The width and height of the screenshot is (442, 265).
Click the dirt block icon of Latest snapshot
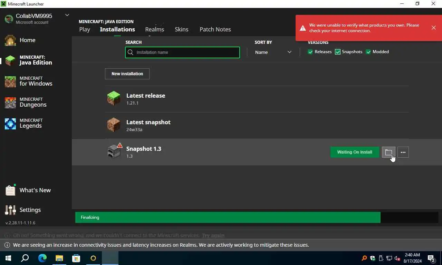(x=114, y=125)
